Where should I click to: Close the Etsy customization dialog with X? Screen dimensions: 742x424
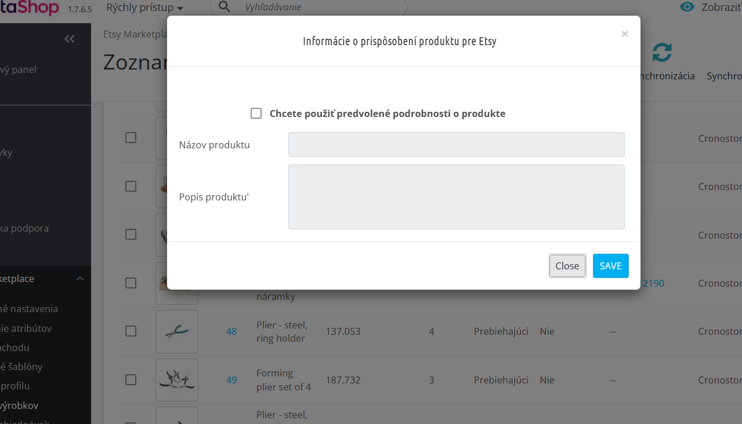(x=624, y=34)
